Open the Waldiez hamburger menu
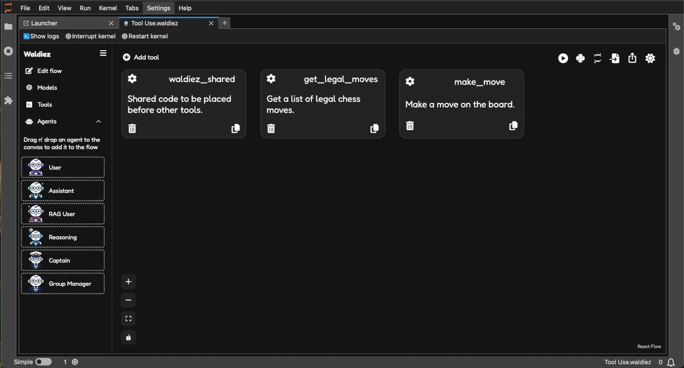The height and width of the screenshot is (368, 684). [103, 53]
